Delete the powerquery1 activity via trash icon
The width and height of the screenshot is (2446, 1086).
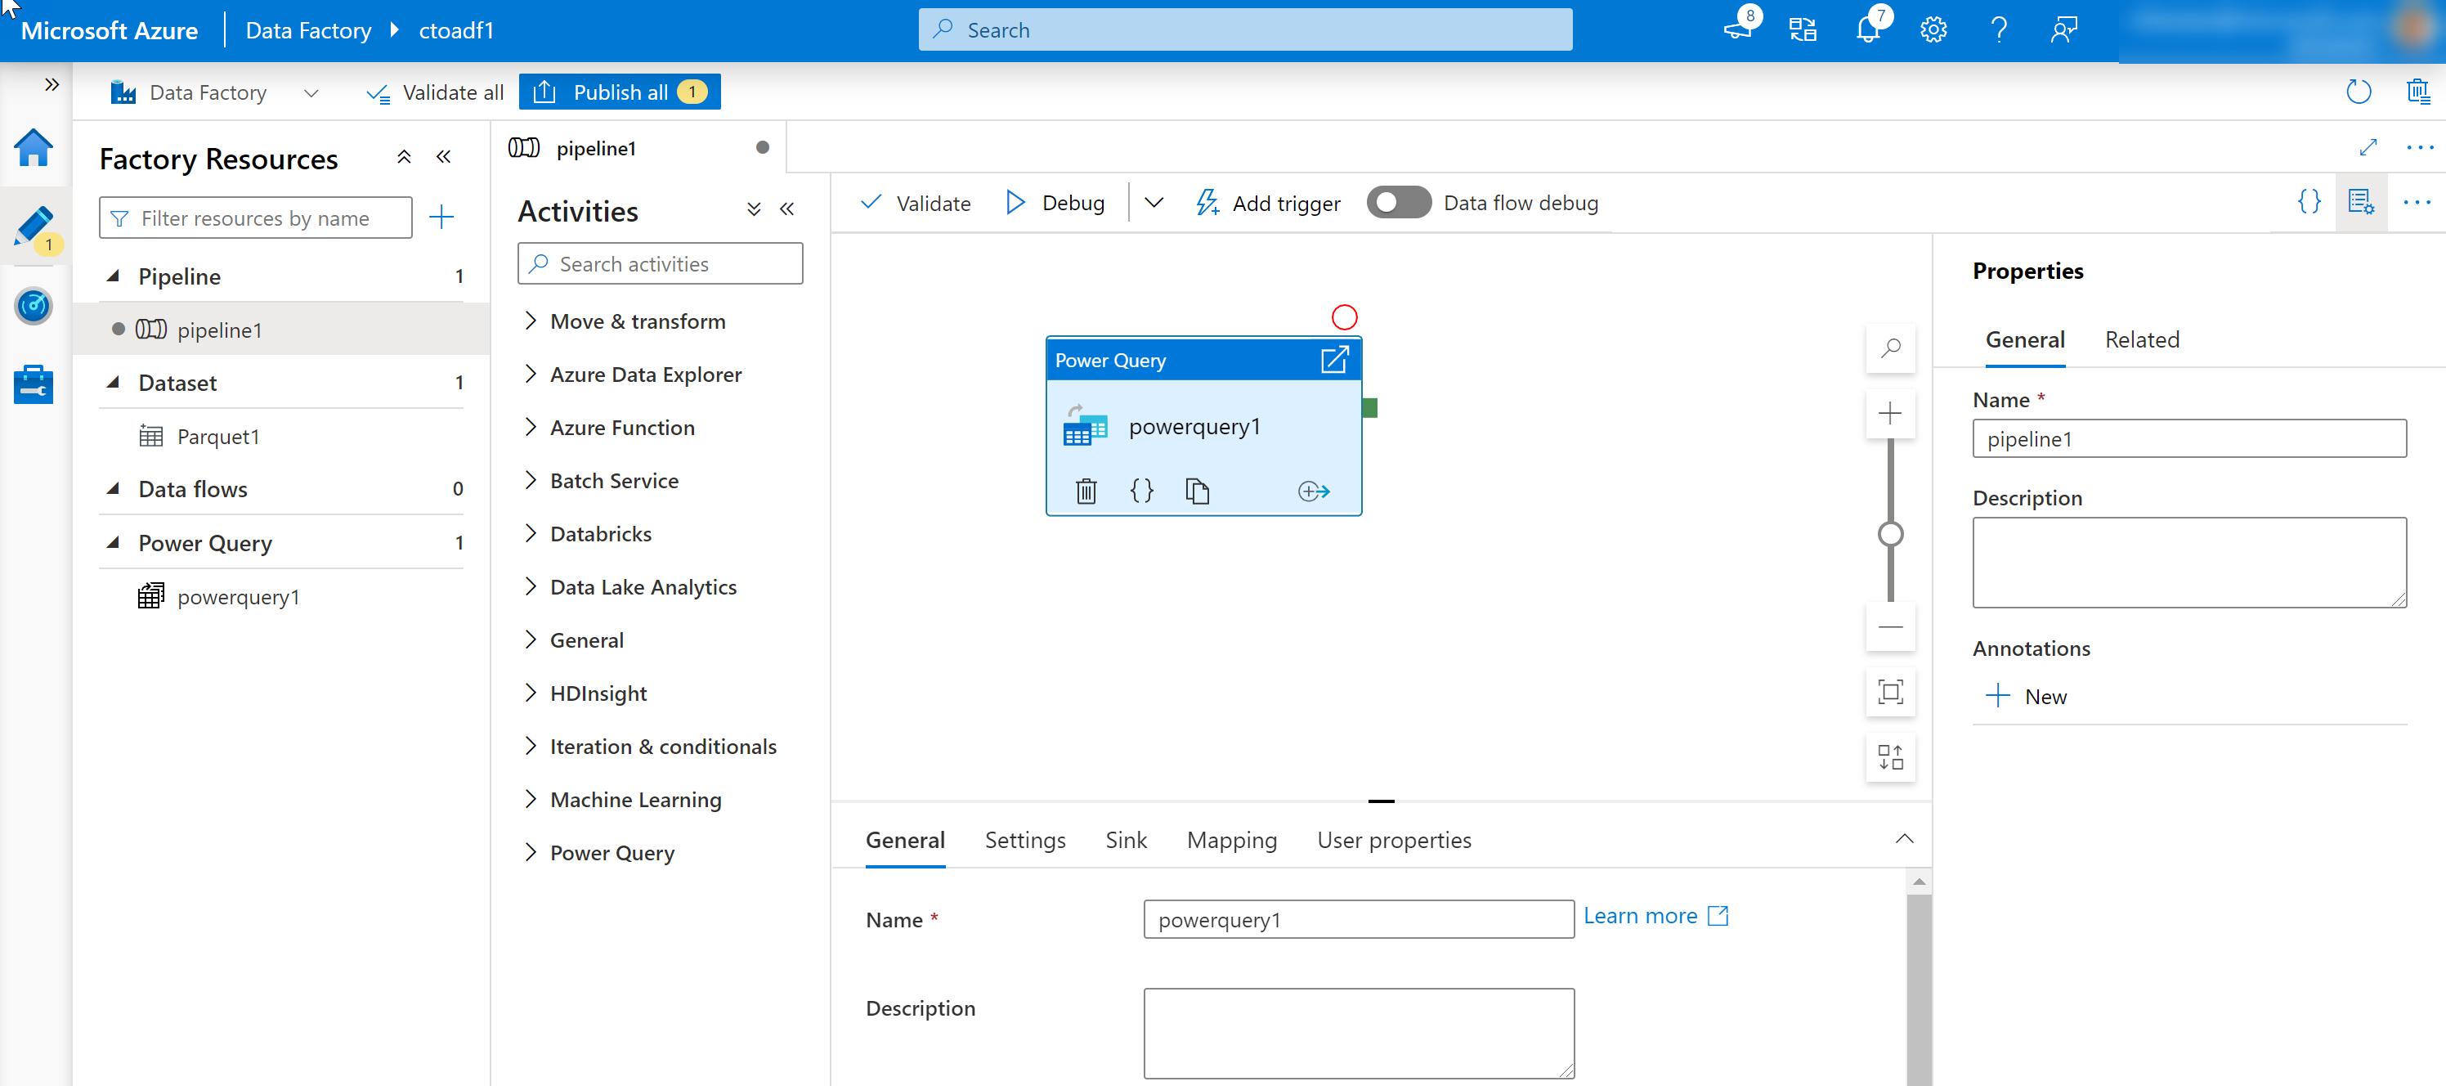coord(1086,491)
